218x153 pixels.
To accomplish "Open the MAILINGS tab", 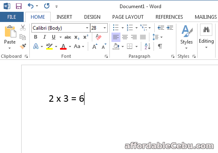I will (x=206, y=17).
